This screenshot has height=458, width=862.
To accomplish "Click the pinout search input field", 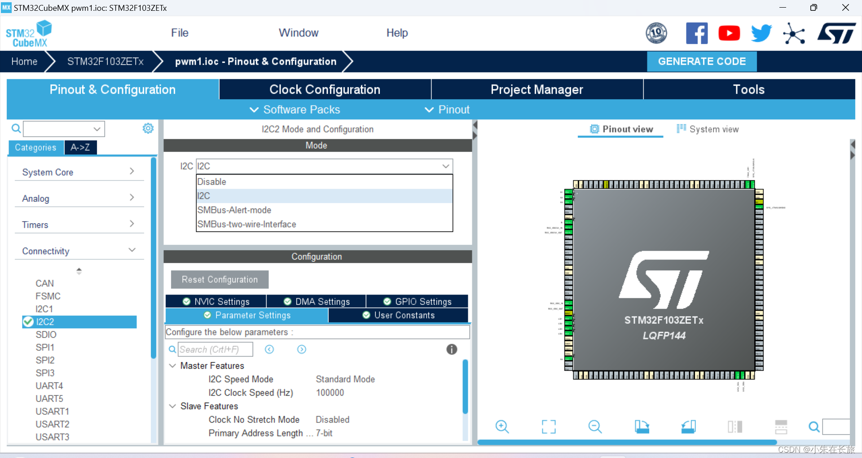I will pos(836,427).
